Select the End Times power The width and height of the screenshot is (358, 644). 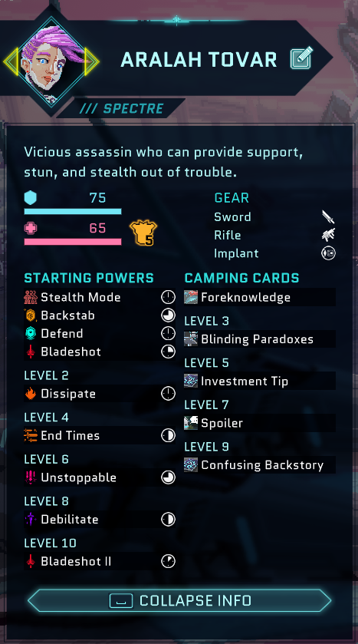[100, 435]
